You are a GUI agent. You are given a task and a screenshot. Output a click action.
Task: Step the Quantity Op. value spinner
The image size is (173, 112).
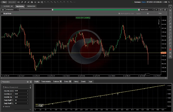click(28, 97)
